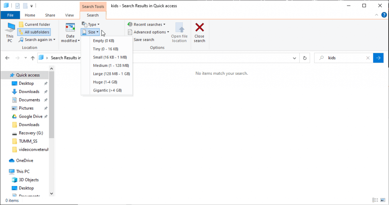Open the Help question mark icon

(384, 15)
